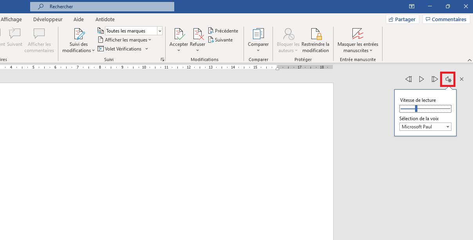This screenshot has width=473, height=240.
Task: Expand the Suivi des modifications arrow
Action: (93, 51)
